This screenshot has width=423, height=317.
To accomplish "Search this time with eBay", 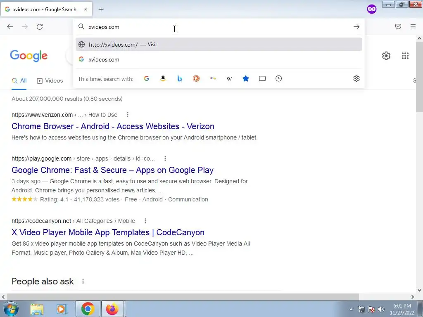I will pyautogui.click(x=213, y=78).
